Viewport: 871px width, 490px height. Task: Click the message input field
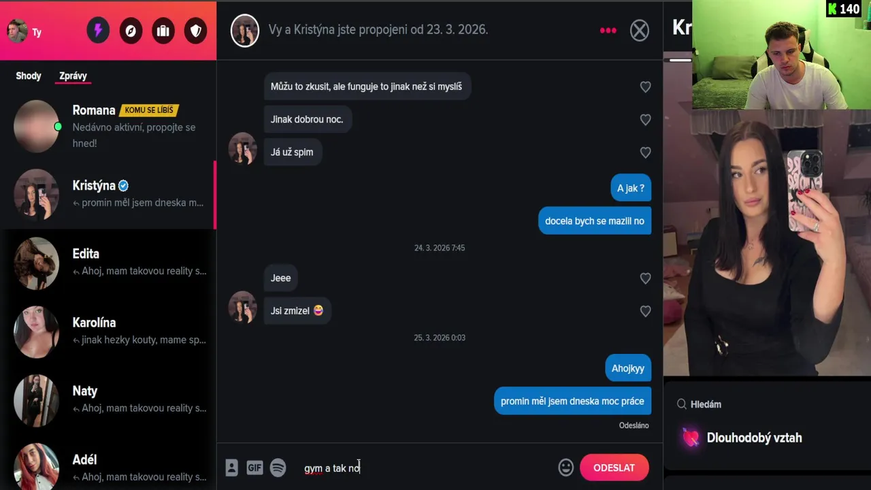point(425,468)
